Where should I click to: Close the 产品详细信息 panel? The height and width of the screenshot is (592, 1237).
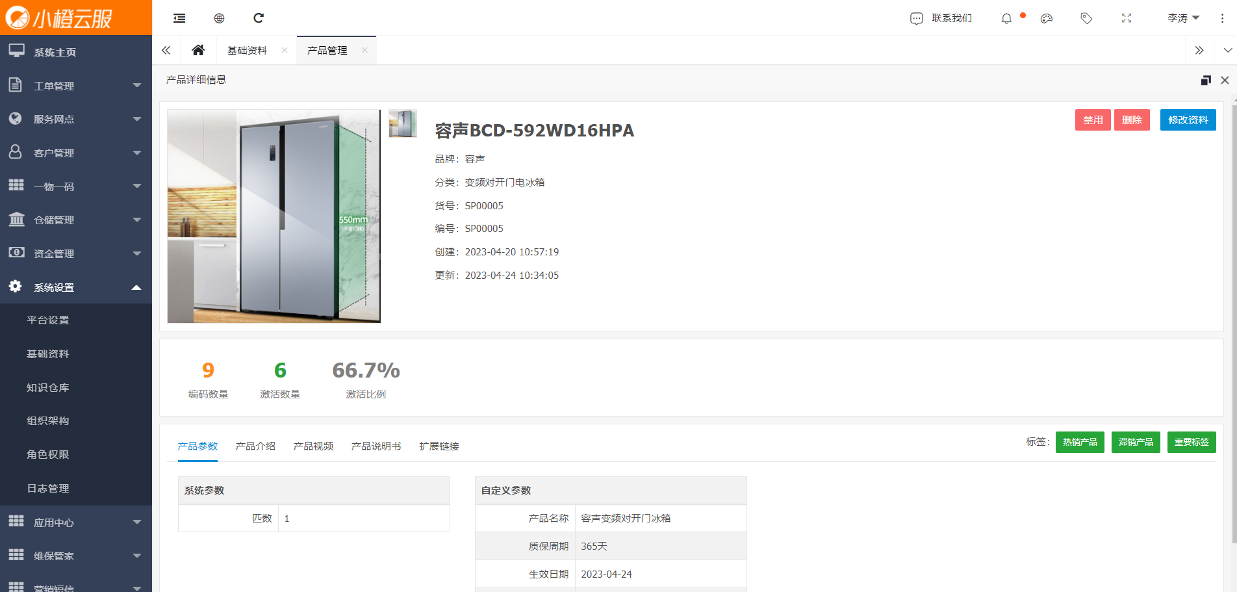(1225, 80)
